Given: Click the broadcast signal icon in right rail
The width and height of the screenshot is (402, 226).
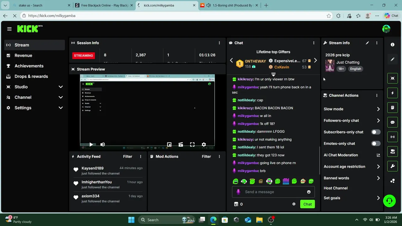Looking at the screenshot, I should point(393,137).
